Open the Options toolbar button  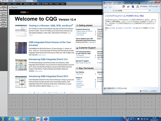27,4
